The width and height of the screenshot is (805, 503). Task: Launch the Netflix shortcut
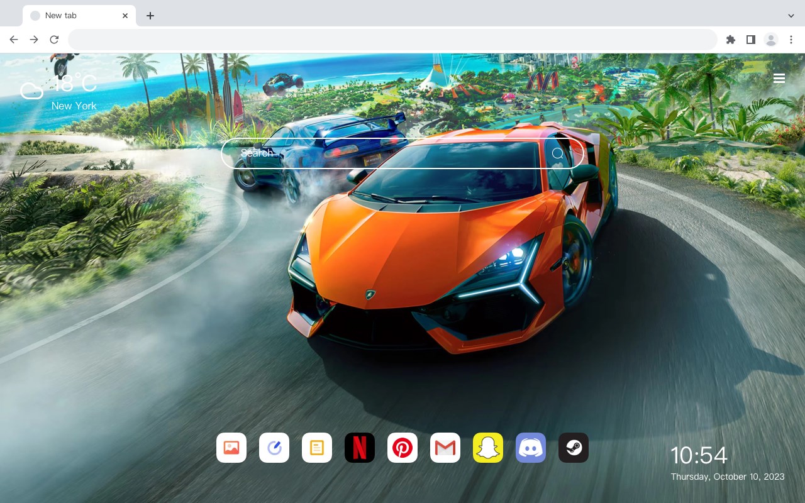pyautogui.click(x=360, y=448)
